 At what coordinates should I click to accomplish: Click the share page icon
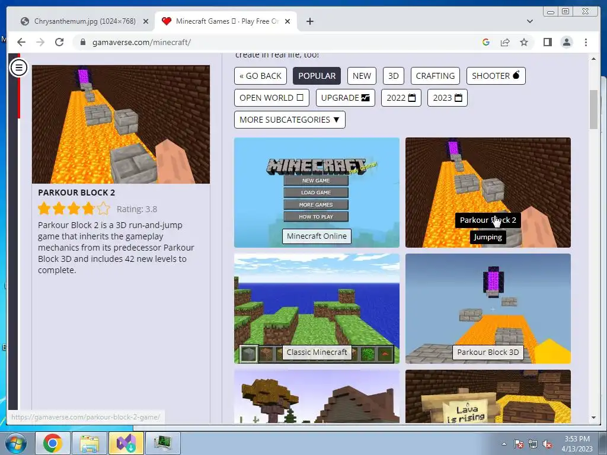[505, 42]
